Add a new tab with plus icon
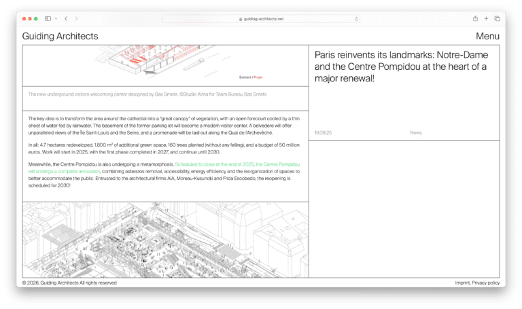The height and width of the screenshot is (309, 522). [486, 18]
